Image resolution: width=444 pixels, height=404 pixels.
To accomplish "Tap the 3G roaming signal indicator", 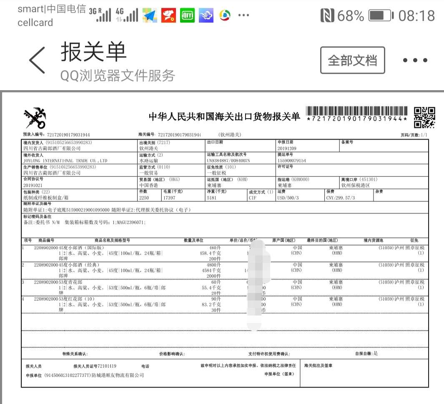I will tap(100, 15).
